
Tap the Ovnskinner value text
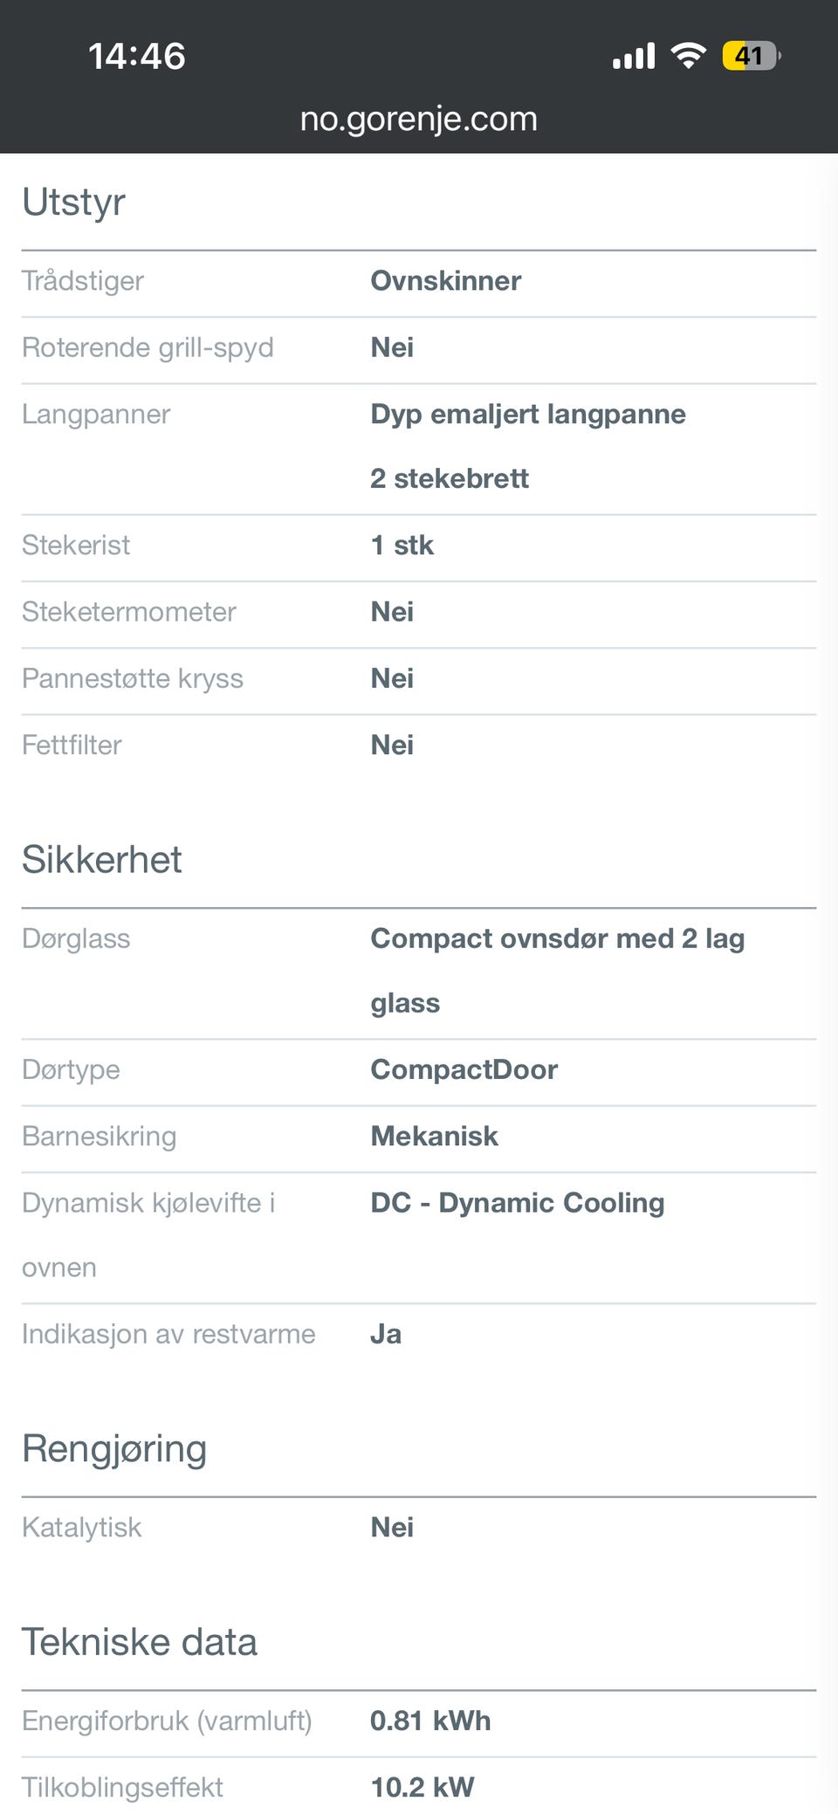(x=446, y=281)
